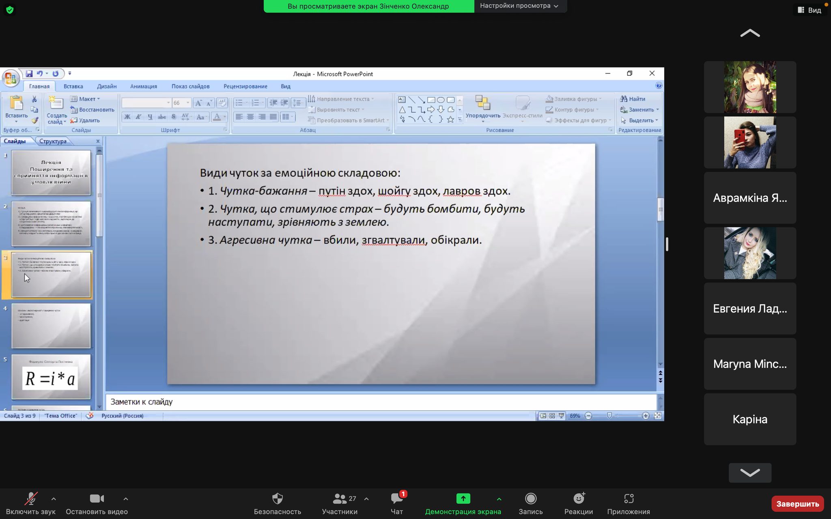
Task: Unmute with Включить звук
Action: click(x=30, y=504)
